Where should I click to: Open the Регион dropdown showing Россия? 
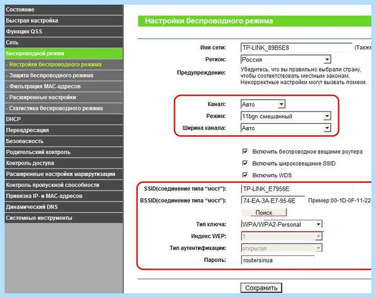click(x=286, y=59)
